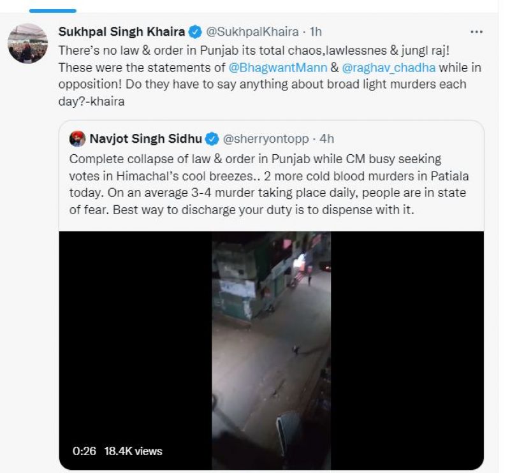The height and width of the screenshot is (473, 510).
Task: Click the 0:26 video duration label
Action: [84, 451]
